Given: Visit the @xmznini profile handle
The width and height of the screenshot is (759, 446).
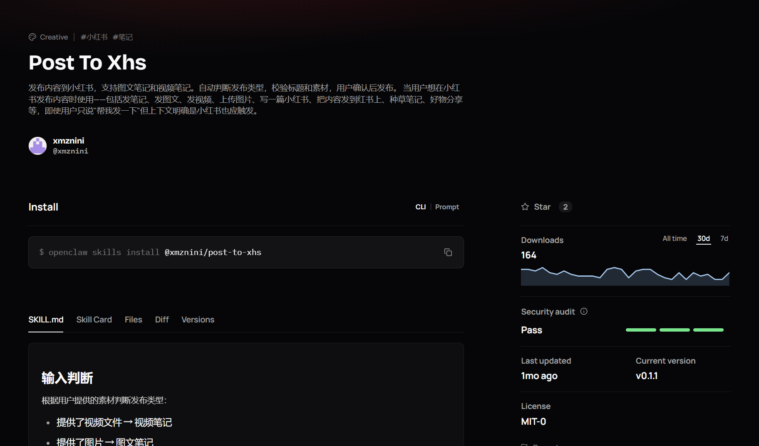Looking at the screenshot, I should pyautogui.click(x=70, y=151).
